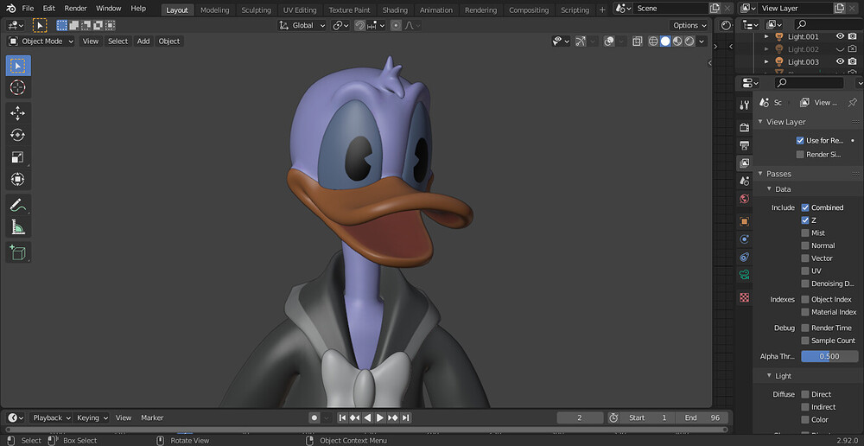Open the Global transform orientation dropdown

coord(302,25)
